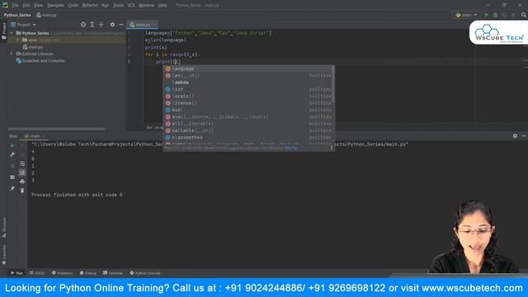Viewport: 528px width, 297px height.
Task: Toggle soft-wrap icon in the Run console
Action: 22,163
